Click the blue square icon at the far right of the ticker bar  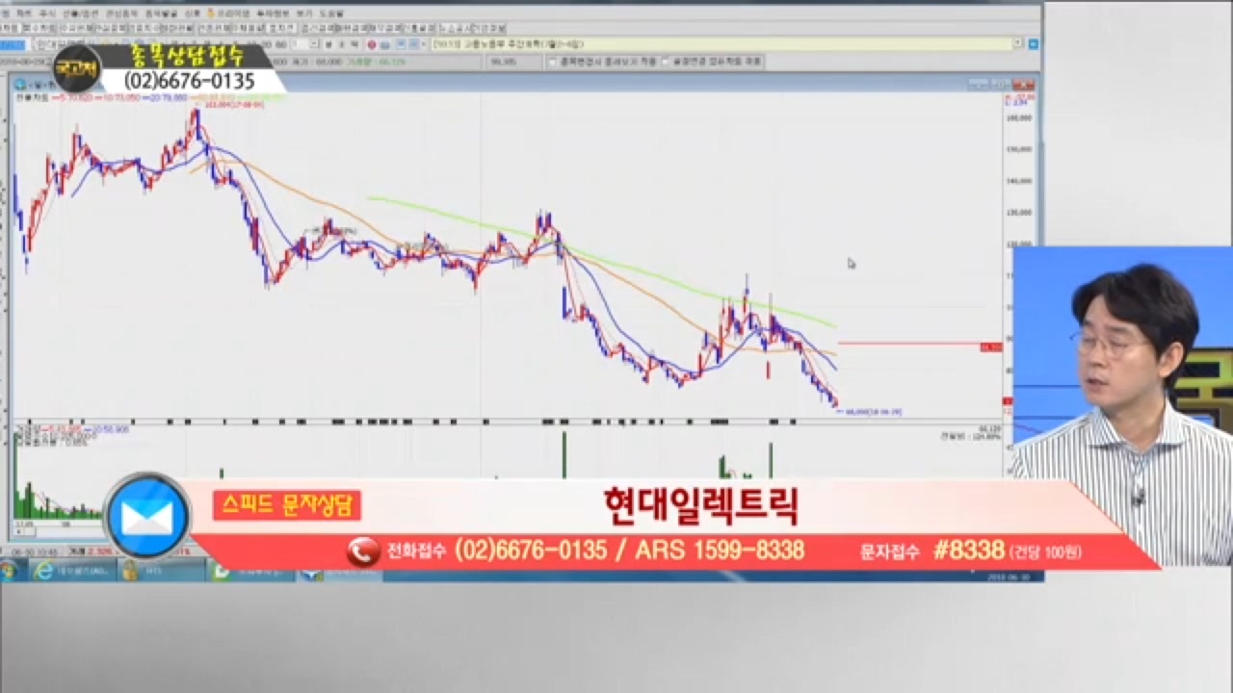(1034, 44)
